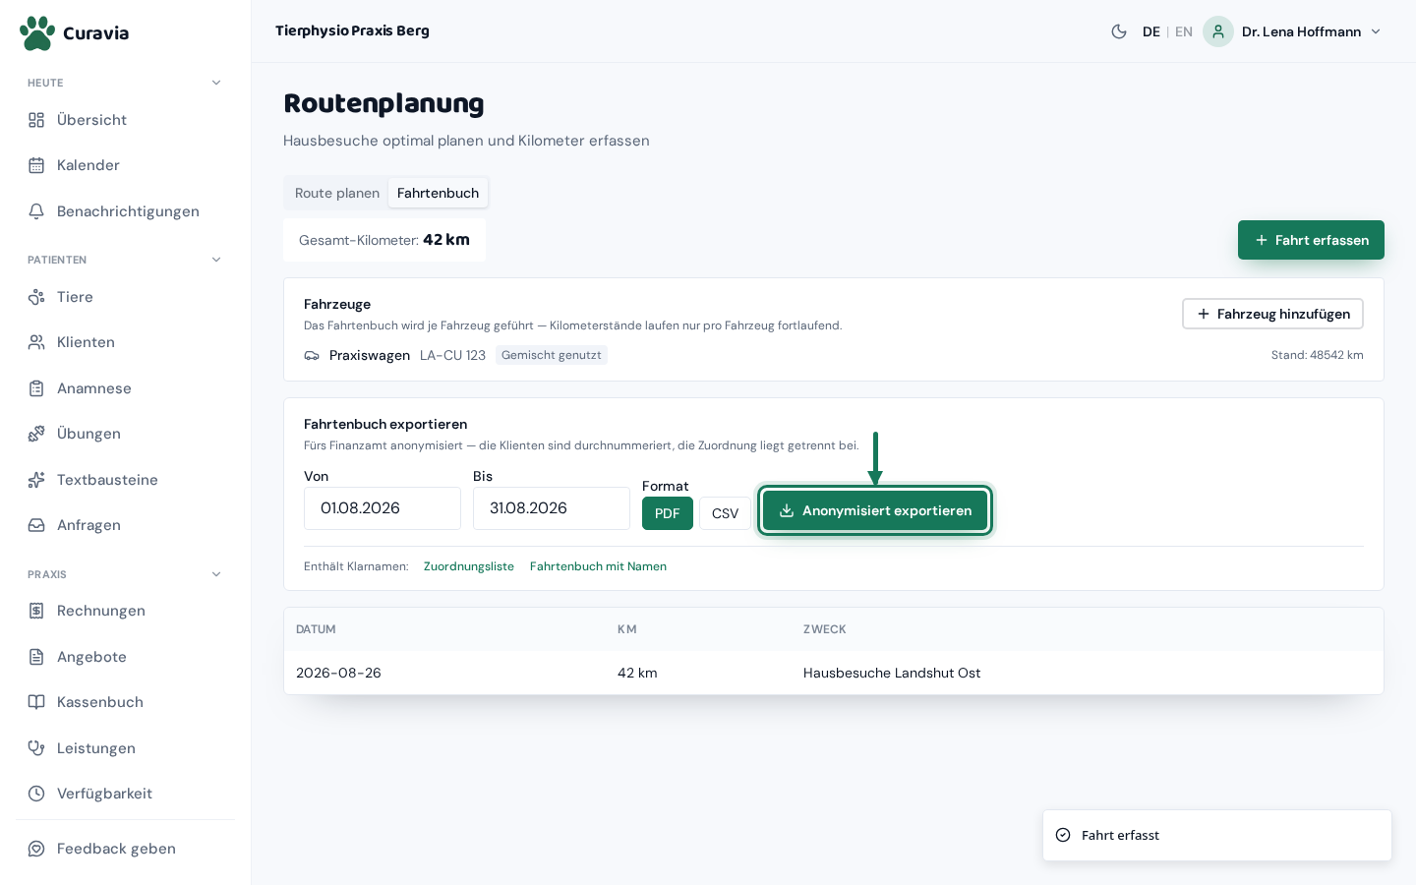Choose PDF export format
1416x885 pixels.
(x=668, y=513)
